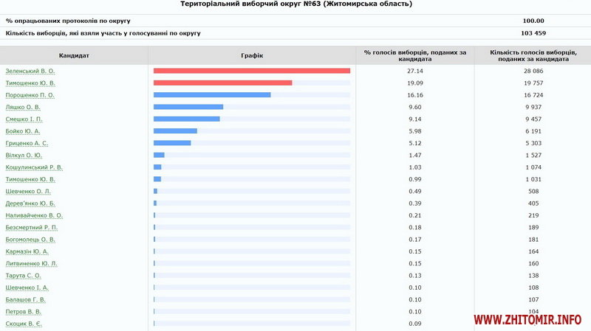This screenshot has width=591, height=331.
Task: Open Кармазін Ю. А. candidate link
Action: pos(27,251)
